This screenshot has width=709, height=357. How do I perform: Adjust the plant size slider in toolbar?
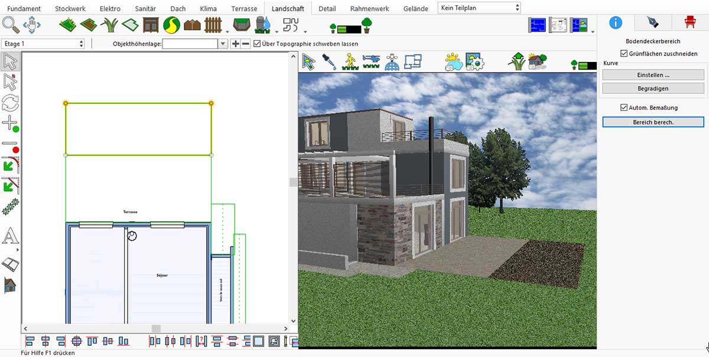click(x=349, y=27)
